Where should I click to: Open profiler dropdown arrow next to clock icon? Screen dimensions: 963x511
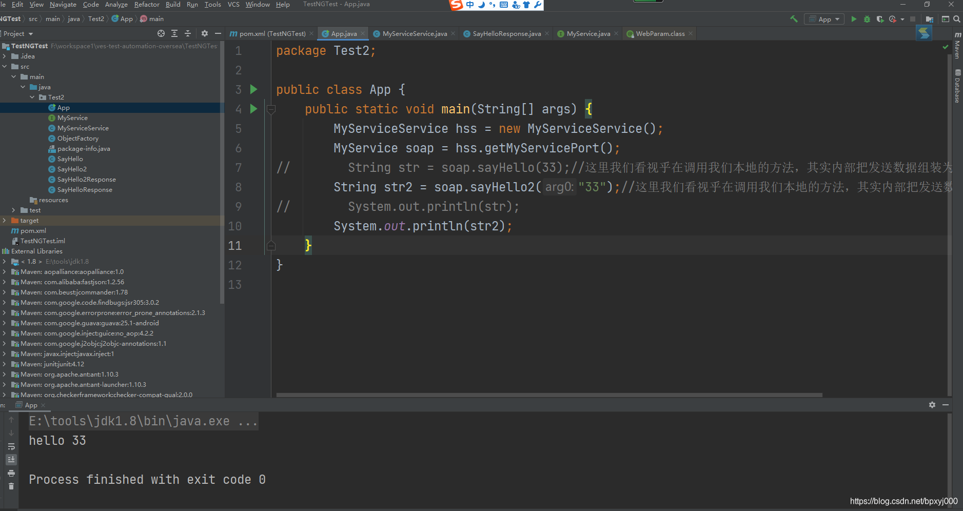(x=902, y=19)
